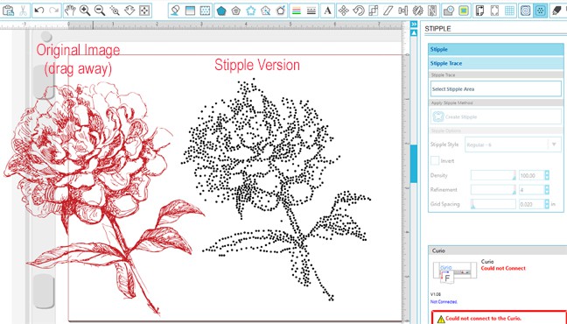Open the Offset panel icon
Screen dimensions: 567x324
coord(464,11)
